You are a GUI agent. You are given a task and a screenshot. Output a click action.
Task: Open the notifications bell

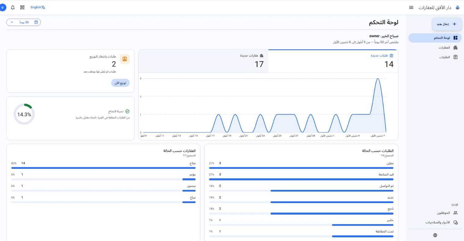(x=13, y=7)
